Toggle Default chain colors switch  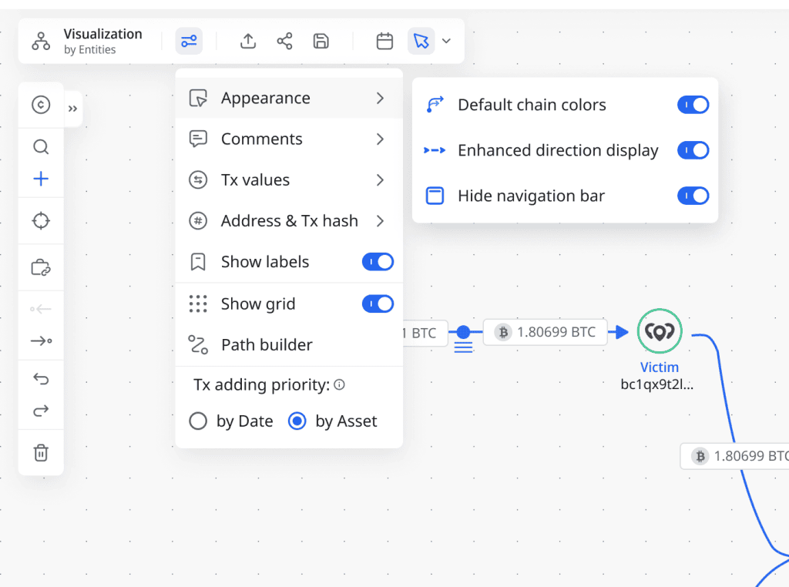point(693,105)
